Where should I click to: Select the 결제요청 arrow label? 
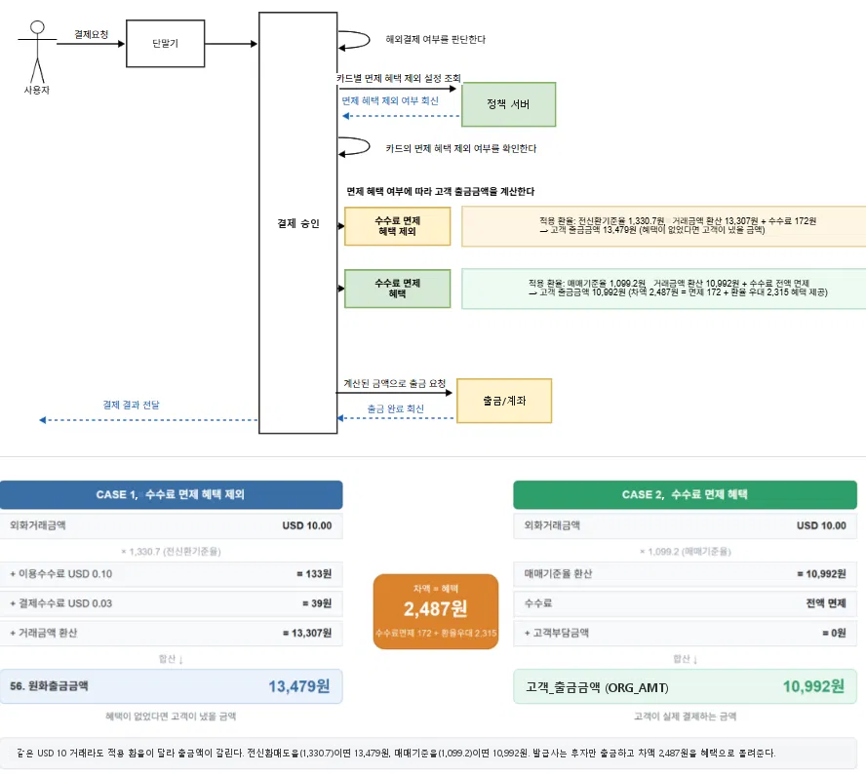91,34
